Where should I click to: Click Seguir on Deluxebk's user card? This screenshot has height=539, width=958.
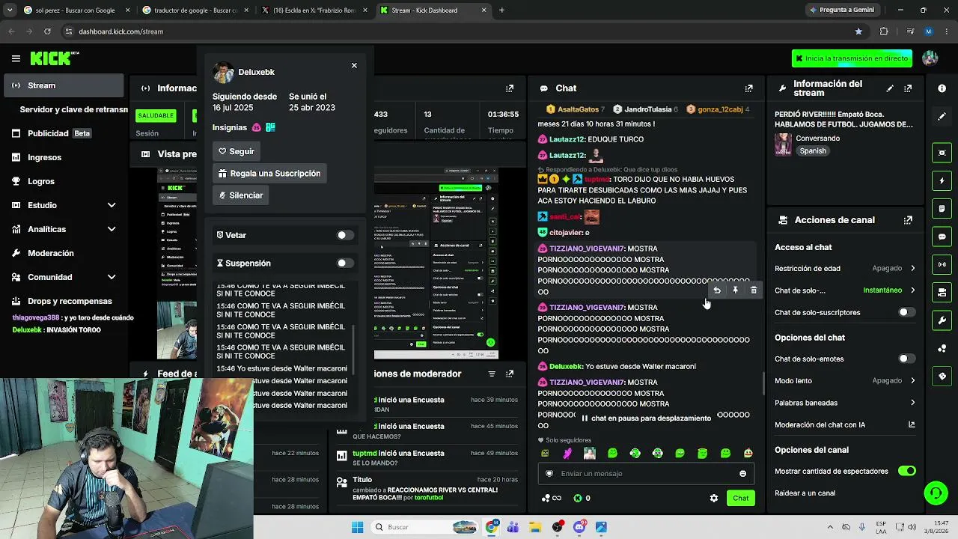(x=236, y=151)
